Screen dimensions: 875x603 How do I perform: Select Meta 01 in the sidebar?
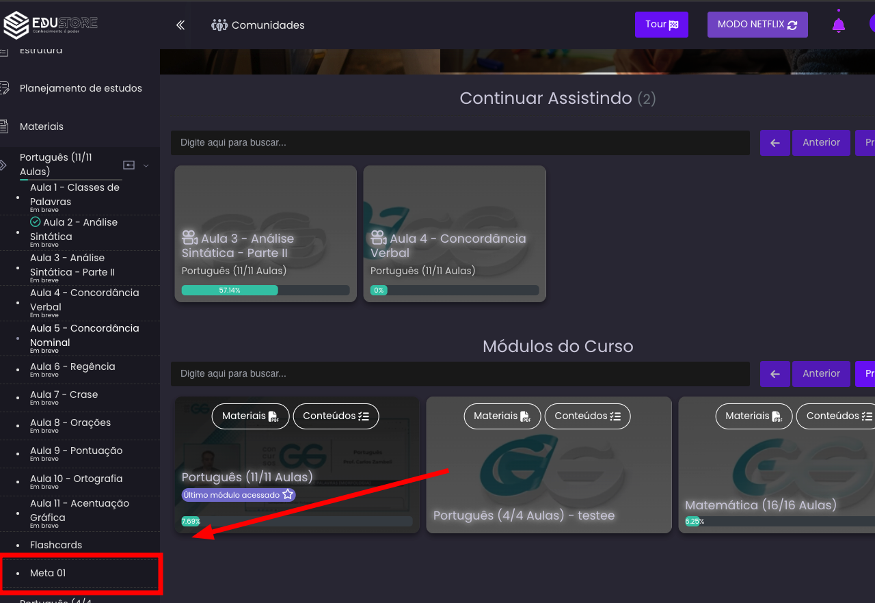pos(48,573)
